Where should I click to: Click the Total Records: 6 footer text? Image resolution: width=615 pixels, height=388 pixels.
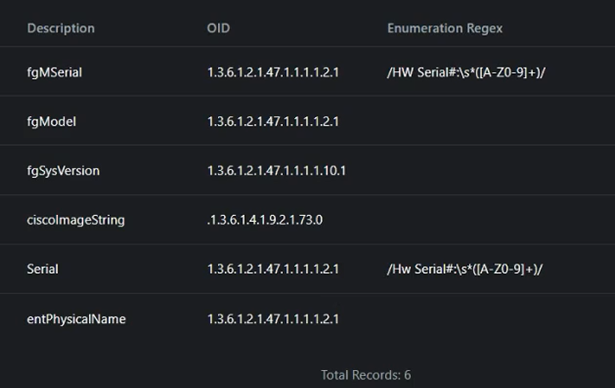point(366,375)
